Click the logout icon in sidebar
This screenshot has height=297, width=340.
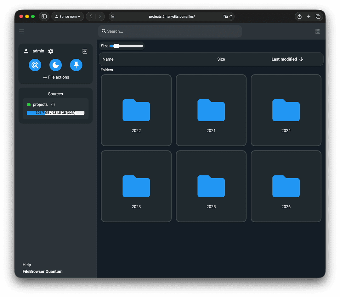tap(85, 51)
